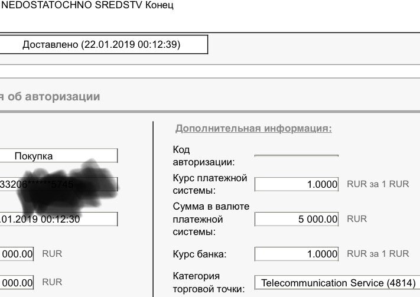
Task: Click the Курс банка label
Action: click(200, 254)
